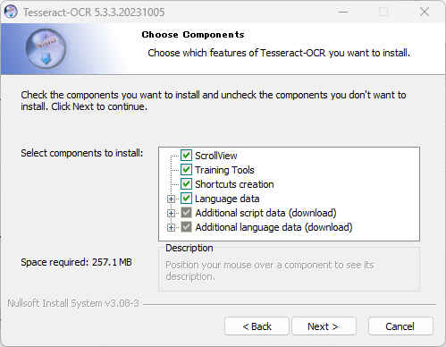
Task: Expand the Additional script data node
Action: coord(171,213)
